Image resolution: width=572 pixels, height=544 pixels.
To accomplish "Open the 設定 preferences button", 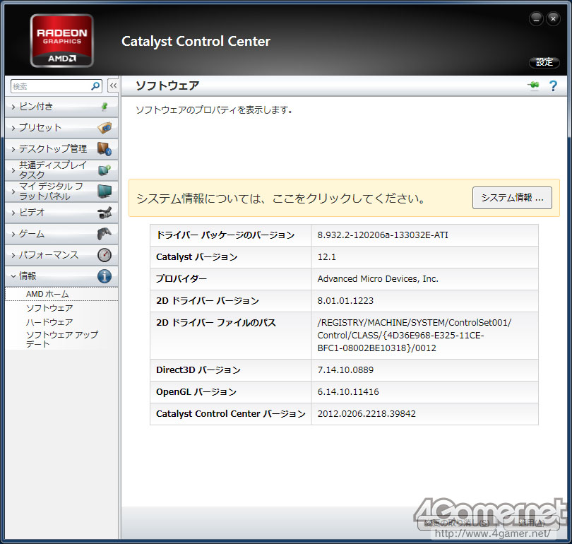I will 544,62.
